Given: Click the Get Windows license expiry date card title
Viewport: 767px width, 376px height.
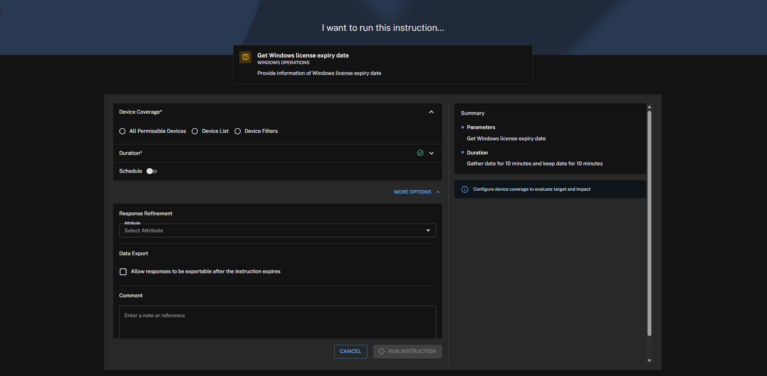Looking at the screenshot, I should point(303,55).
